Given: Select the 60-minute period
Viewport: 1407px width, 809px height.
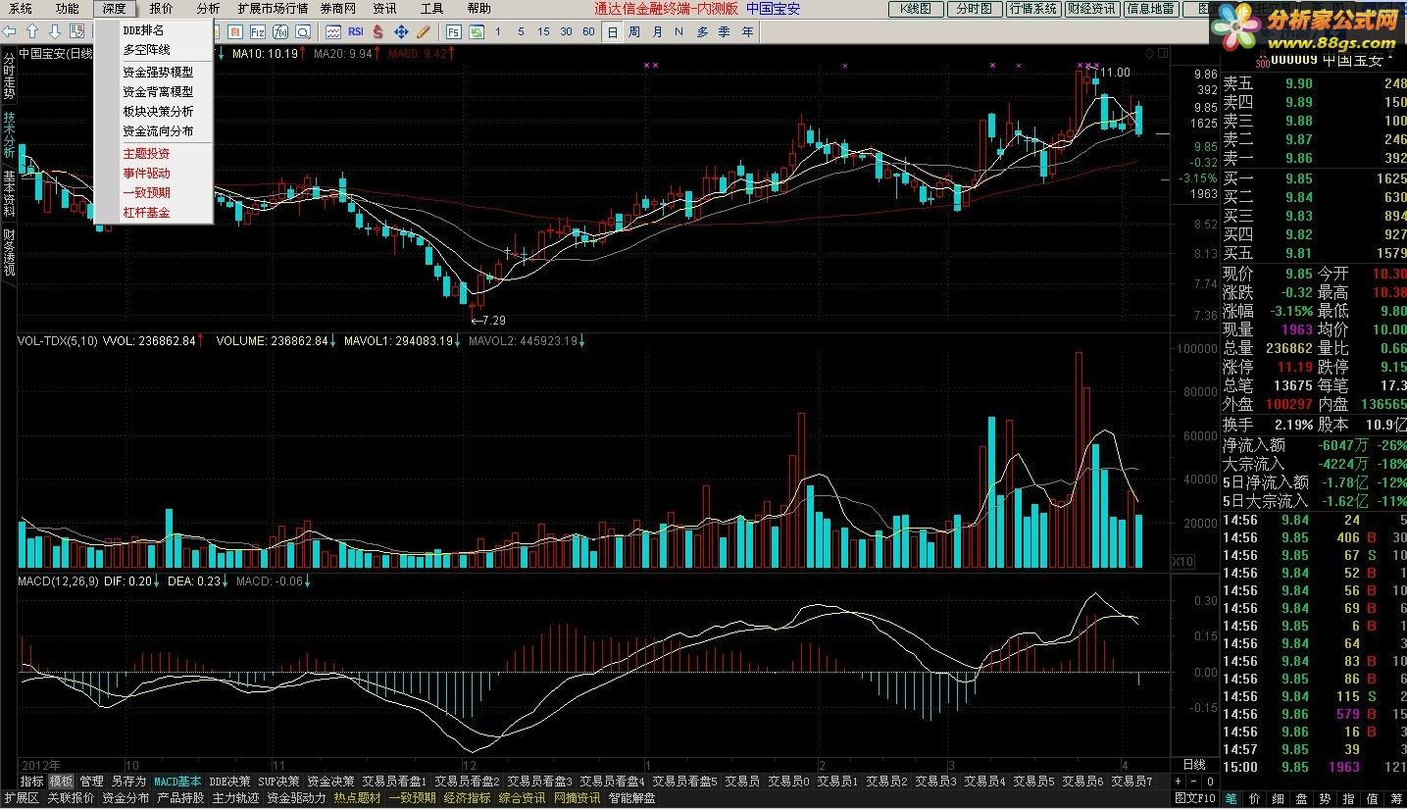Looking at the screenshot, I should (x=588, y=31).
